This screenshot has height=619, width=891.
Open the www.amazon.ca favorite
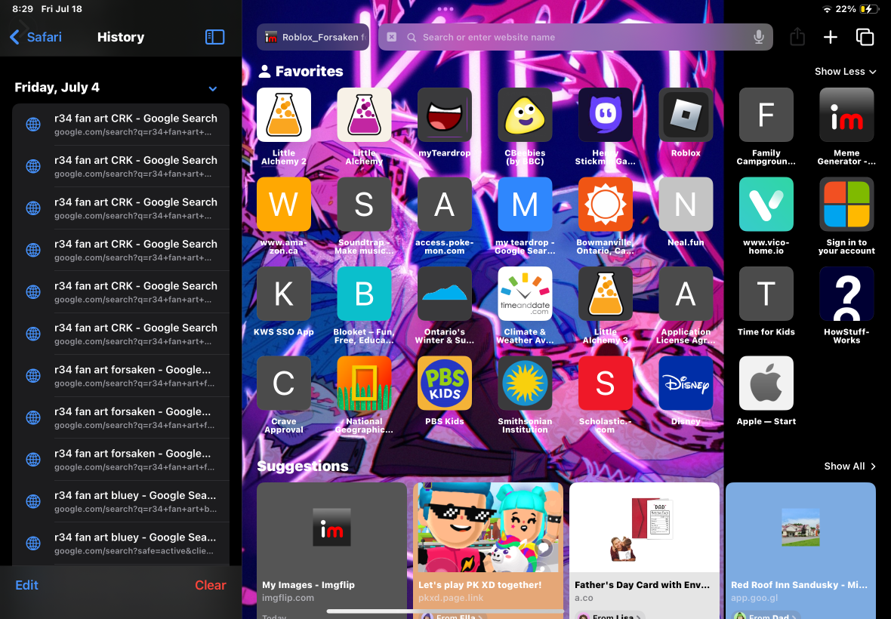[284, 205]
